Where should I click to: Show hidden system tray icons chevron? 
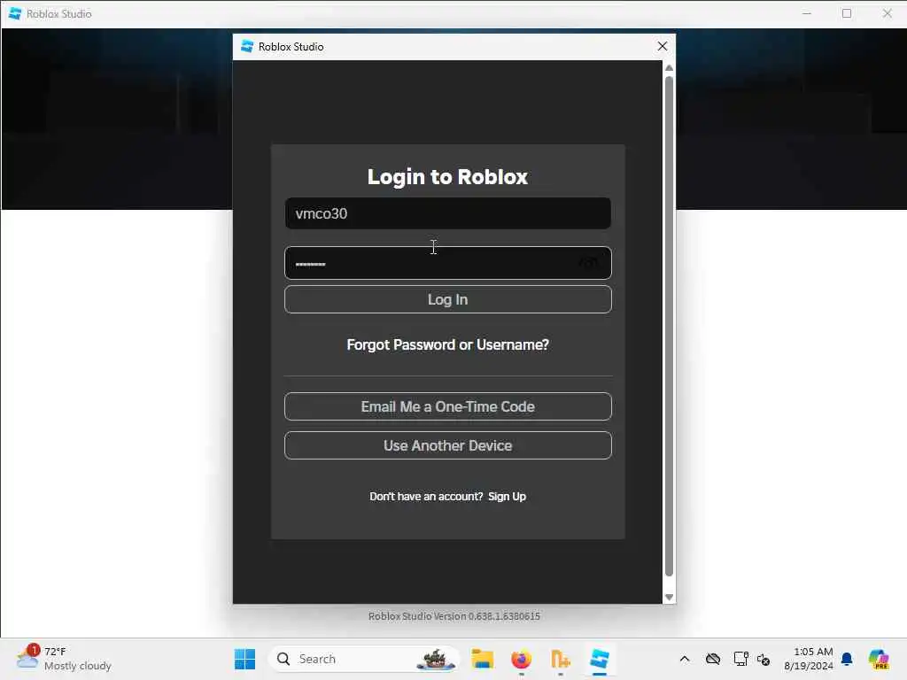click(685, 659)
